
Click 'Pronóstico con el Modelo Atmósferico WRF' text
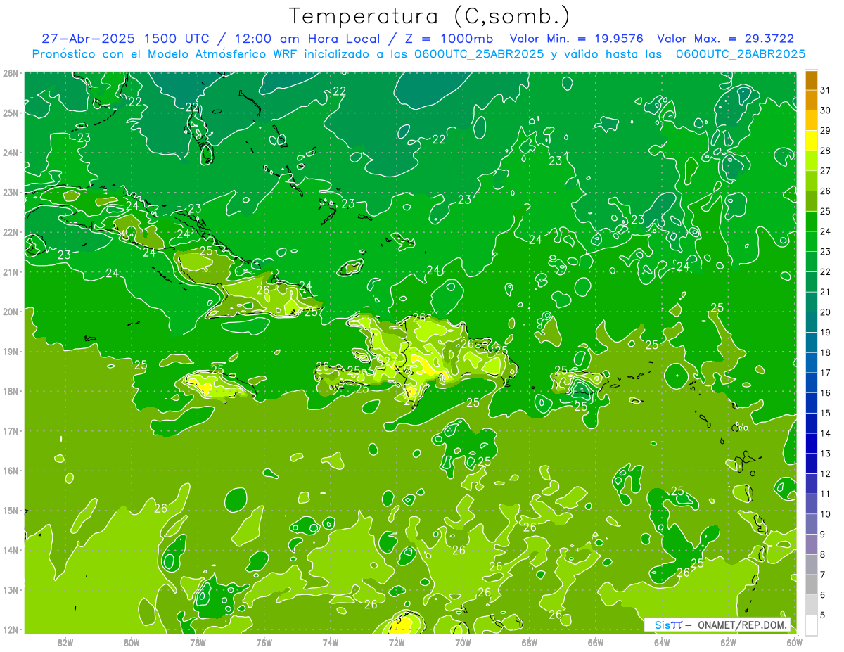(167, 54)
